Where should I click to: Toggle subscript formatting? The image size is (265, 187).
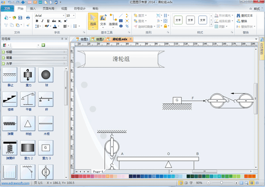pos(60,21)
